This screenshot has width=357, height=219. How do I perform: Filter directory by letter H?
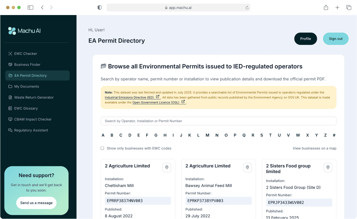point(165,135)
